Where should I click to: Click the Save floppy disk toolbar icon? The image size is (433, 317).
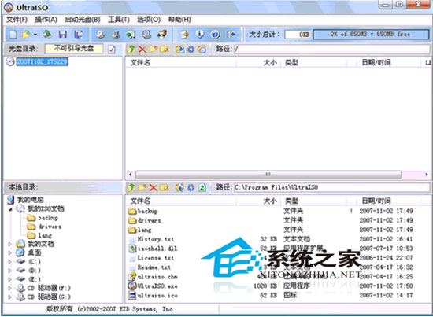pos(63,34)
